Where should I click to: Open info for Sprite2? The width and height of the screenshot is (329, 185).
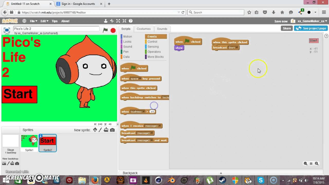click(x=41, y=136)
